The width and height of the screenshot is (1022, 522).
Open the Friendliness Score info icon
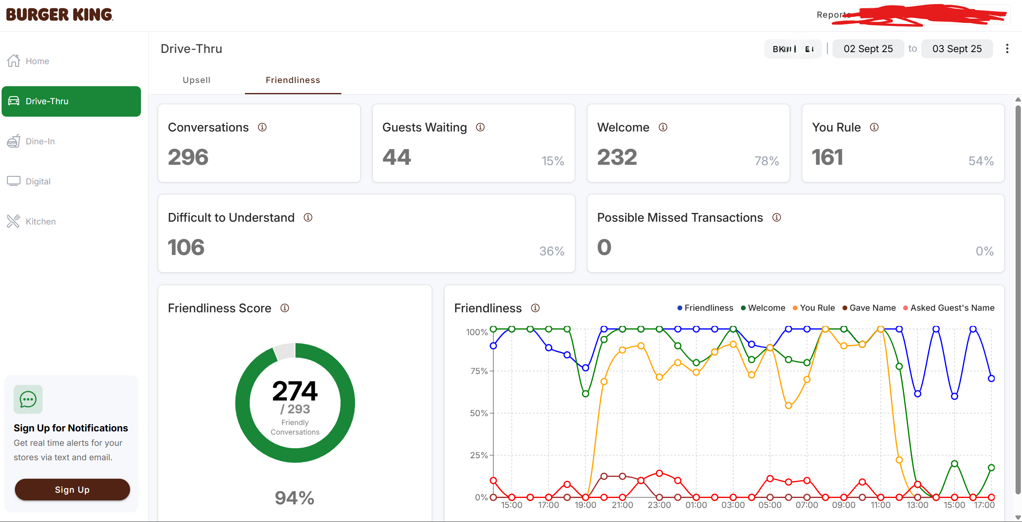point(285,308)
